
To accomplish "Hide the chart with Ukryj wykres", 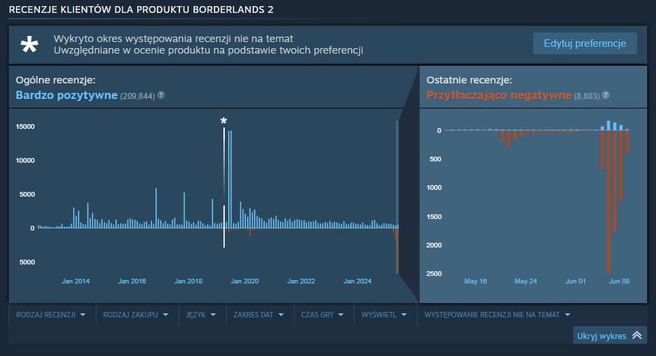I will [x=610, y=336].
